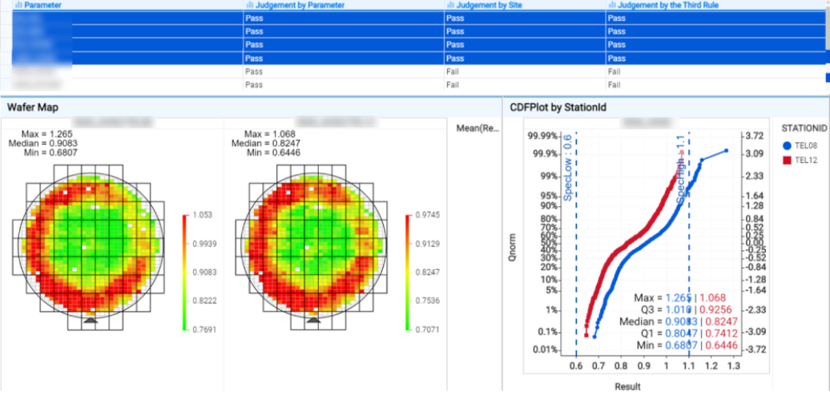Click the Judgement by Parameter column icon
830x394 pixels.
click(x=248, y=5)
